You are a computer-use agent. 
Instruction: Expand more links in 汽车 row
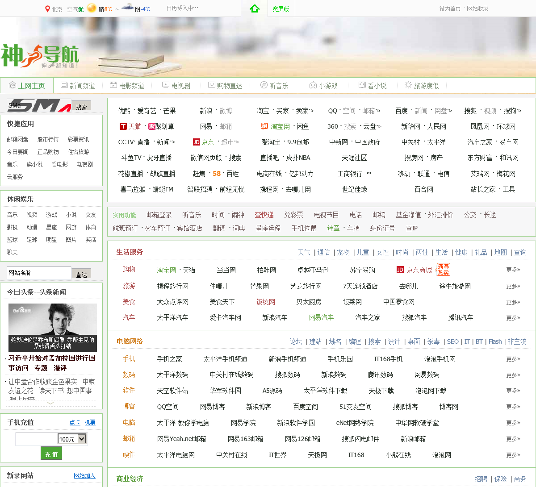pyautogui.click(x=513, y=318)
